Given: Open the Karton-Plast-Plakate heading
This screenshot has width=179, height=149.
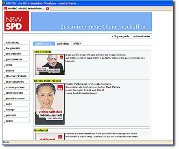Looking at the screenshot, I should click(48, 81).
